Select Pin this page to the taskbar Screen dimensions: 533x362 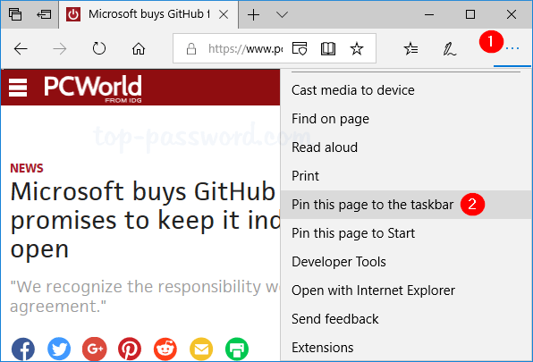407,205
